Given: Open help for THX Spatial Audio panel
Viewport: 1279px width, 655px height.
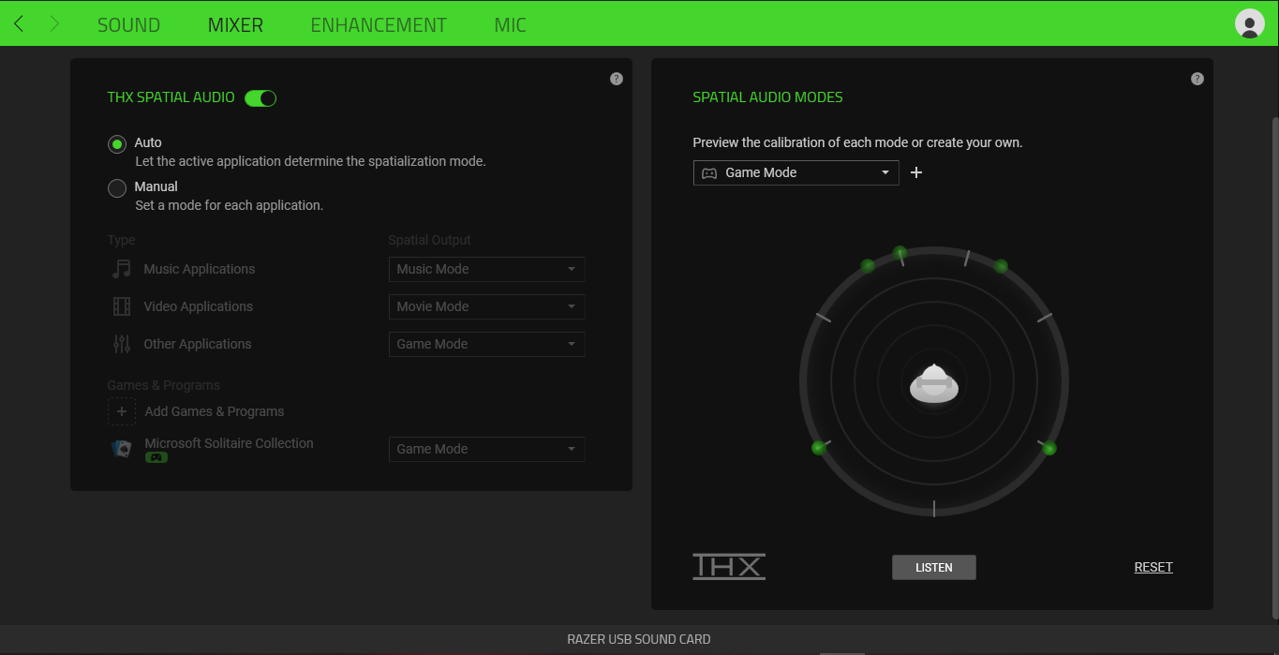Looking at the screenshot, I should click(617, 79).
